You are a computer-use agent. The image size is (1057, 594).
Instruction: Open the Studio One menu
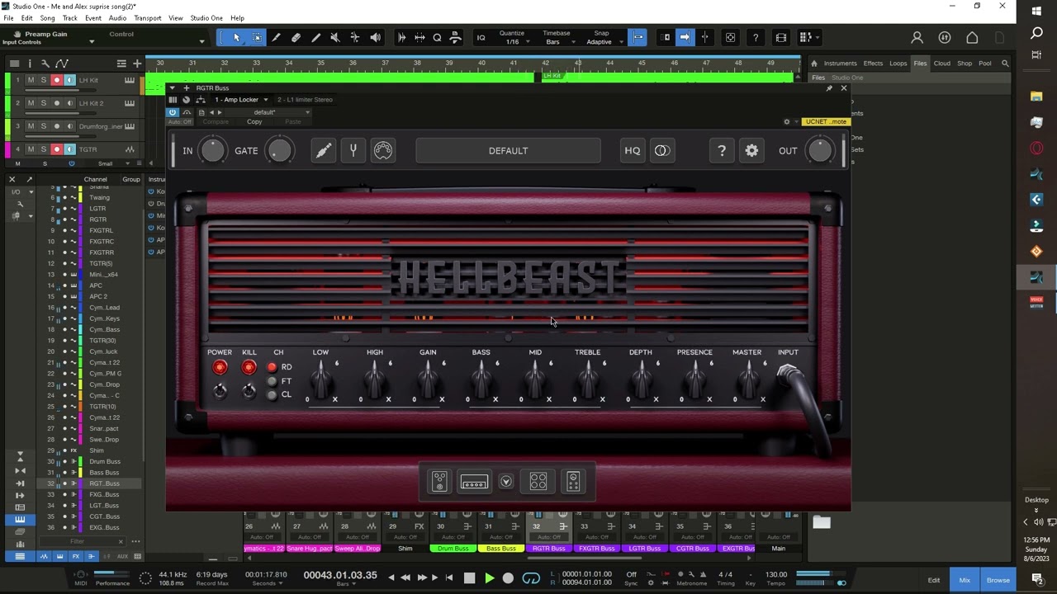click(206, 18)
